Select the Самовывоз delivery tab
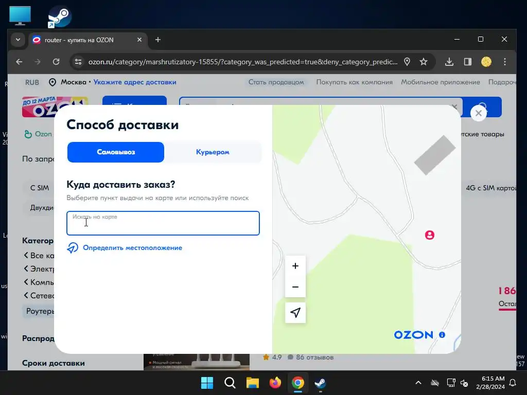Image resolution: width=527 pixels, height=395 pixels. click(x=116, y=152)
